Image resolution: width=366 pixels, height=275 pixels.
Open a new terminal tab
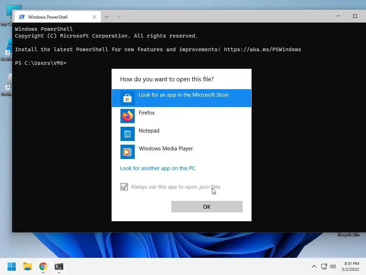point(107,17)
